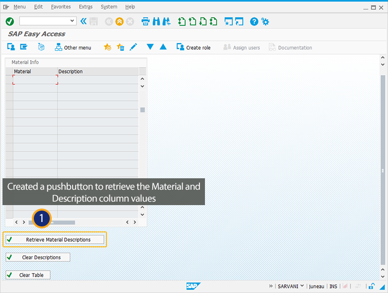Click the first Material input cell
The width and height of the screenshot is (388, 293).
[x=35, y=80]
